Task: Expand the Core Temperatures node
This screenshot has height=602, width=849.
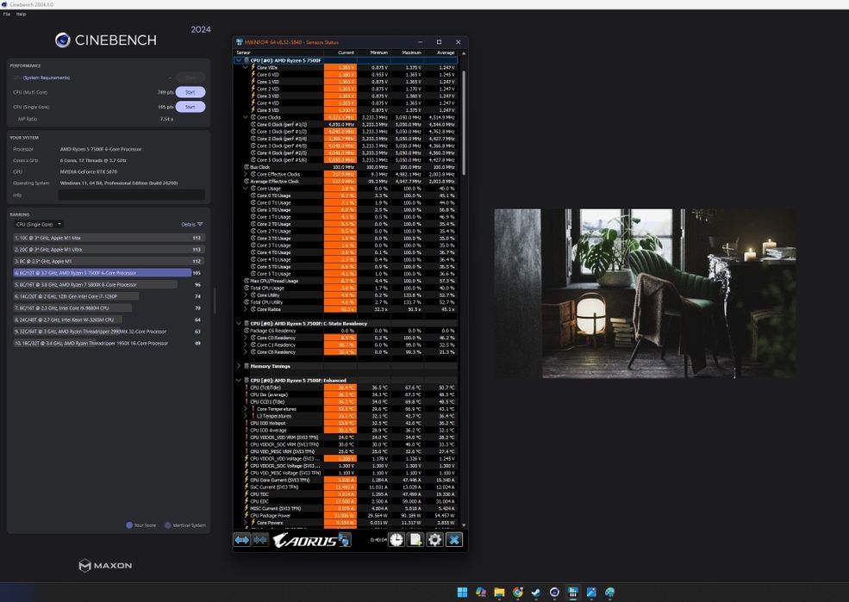Action: pos(246,409)
